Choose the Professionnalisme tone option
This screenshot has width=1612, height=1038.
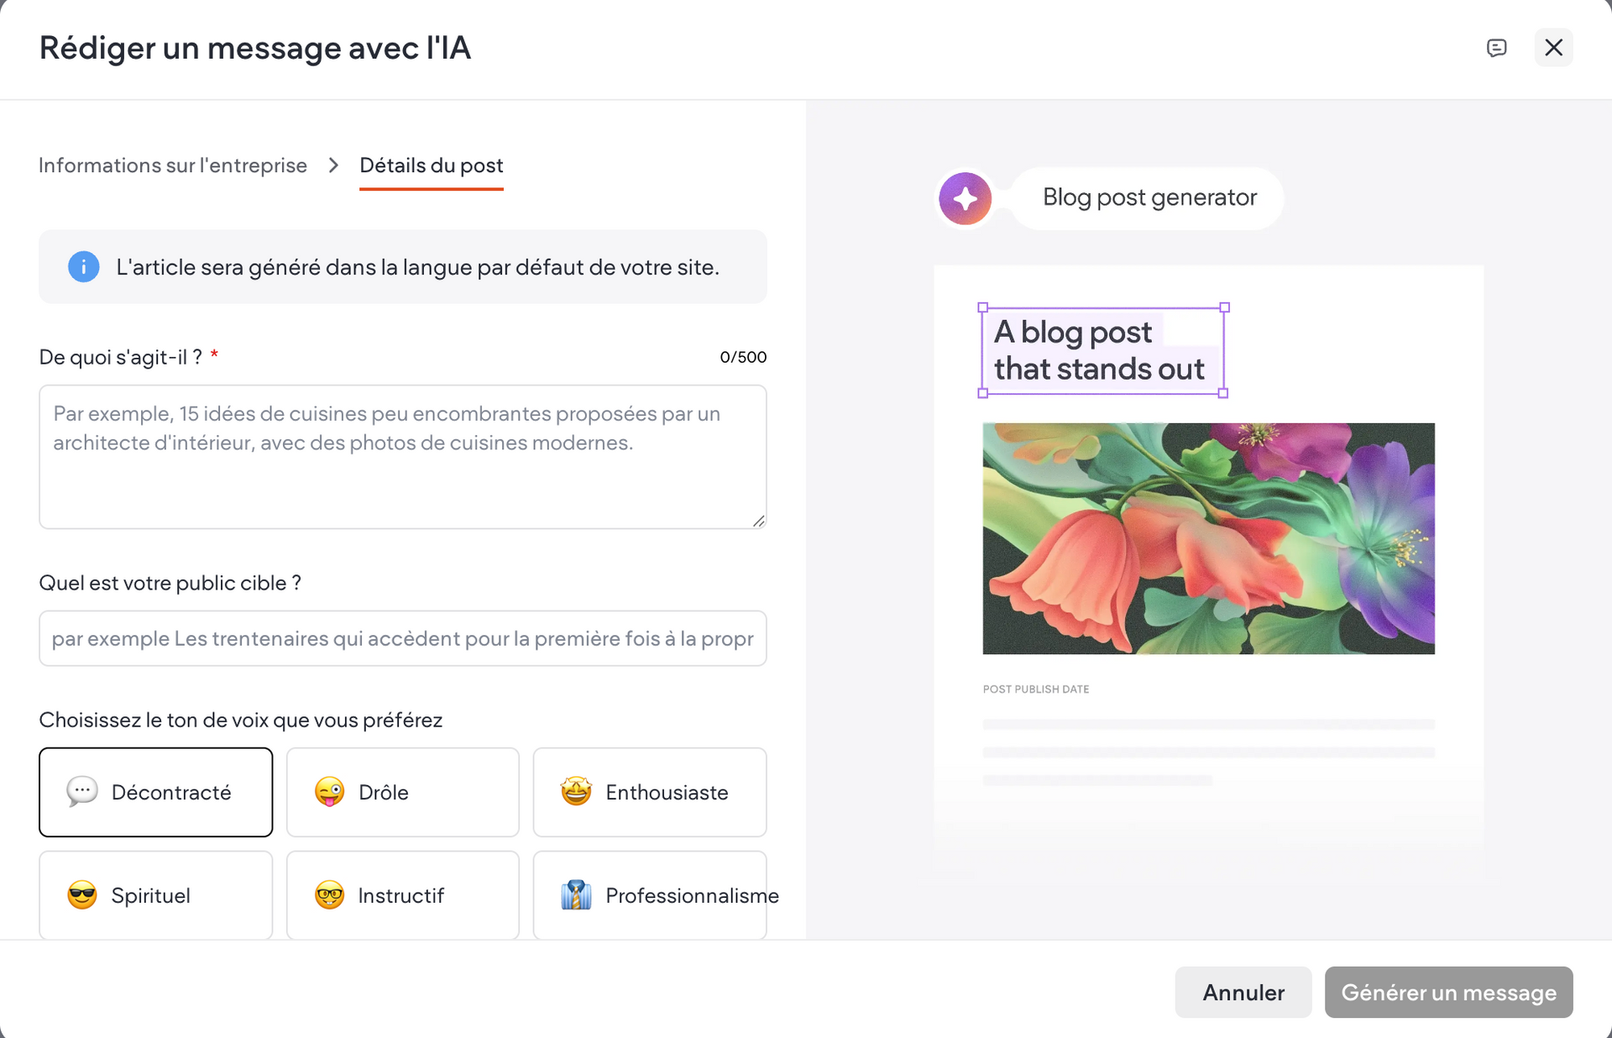click(650, 895)
